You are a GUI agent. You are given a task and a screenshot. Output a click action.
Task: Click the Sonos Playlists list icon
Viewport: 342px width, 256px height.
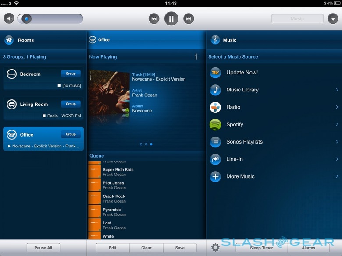point(215,142)
